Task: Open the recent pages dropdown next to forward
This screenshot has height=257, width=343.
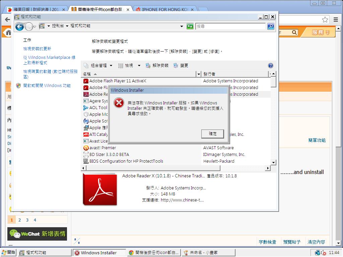Action: pos(35,27)
